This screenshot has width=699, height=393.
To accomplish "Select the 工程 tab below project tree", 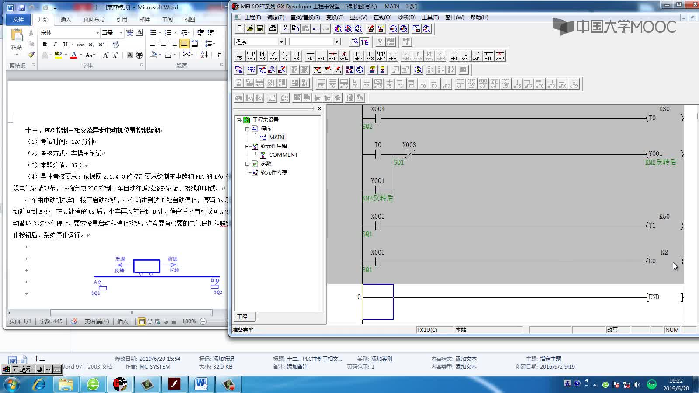I will [x=242, y=317].
